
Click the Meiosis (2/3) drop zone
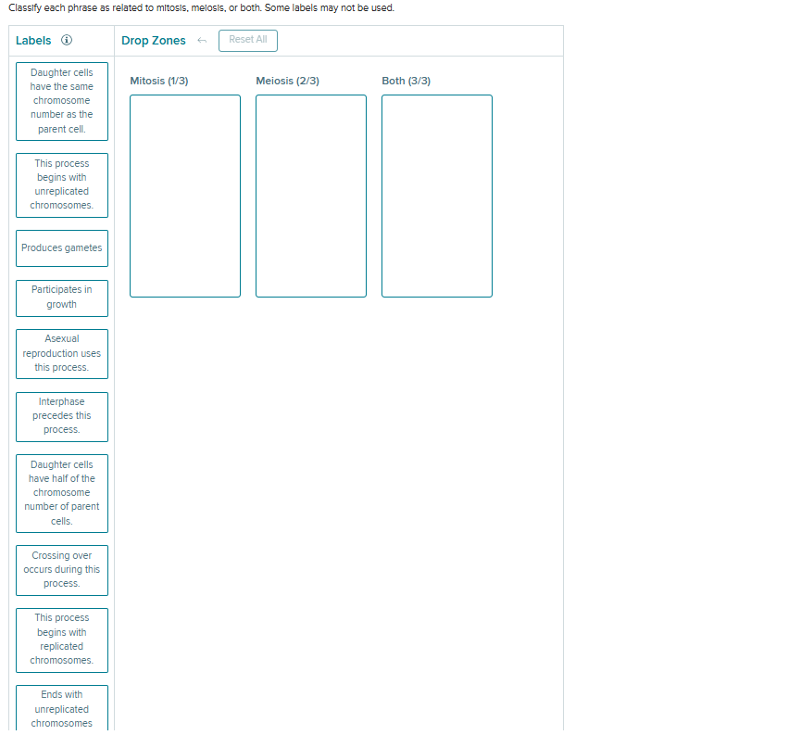pos(310,196)
